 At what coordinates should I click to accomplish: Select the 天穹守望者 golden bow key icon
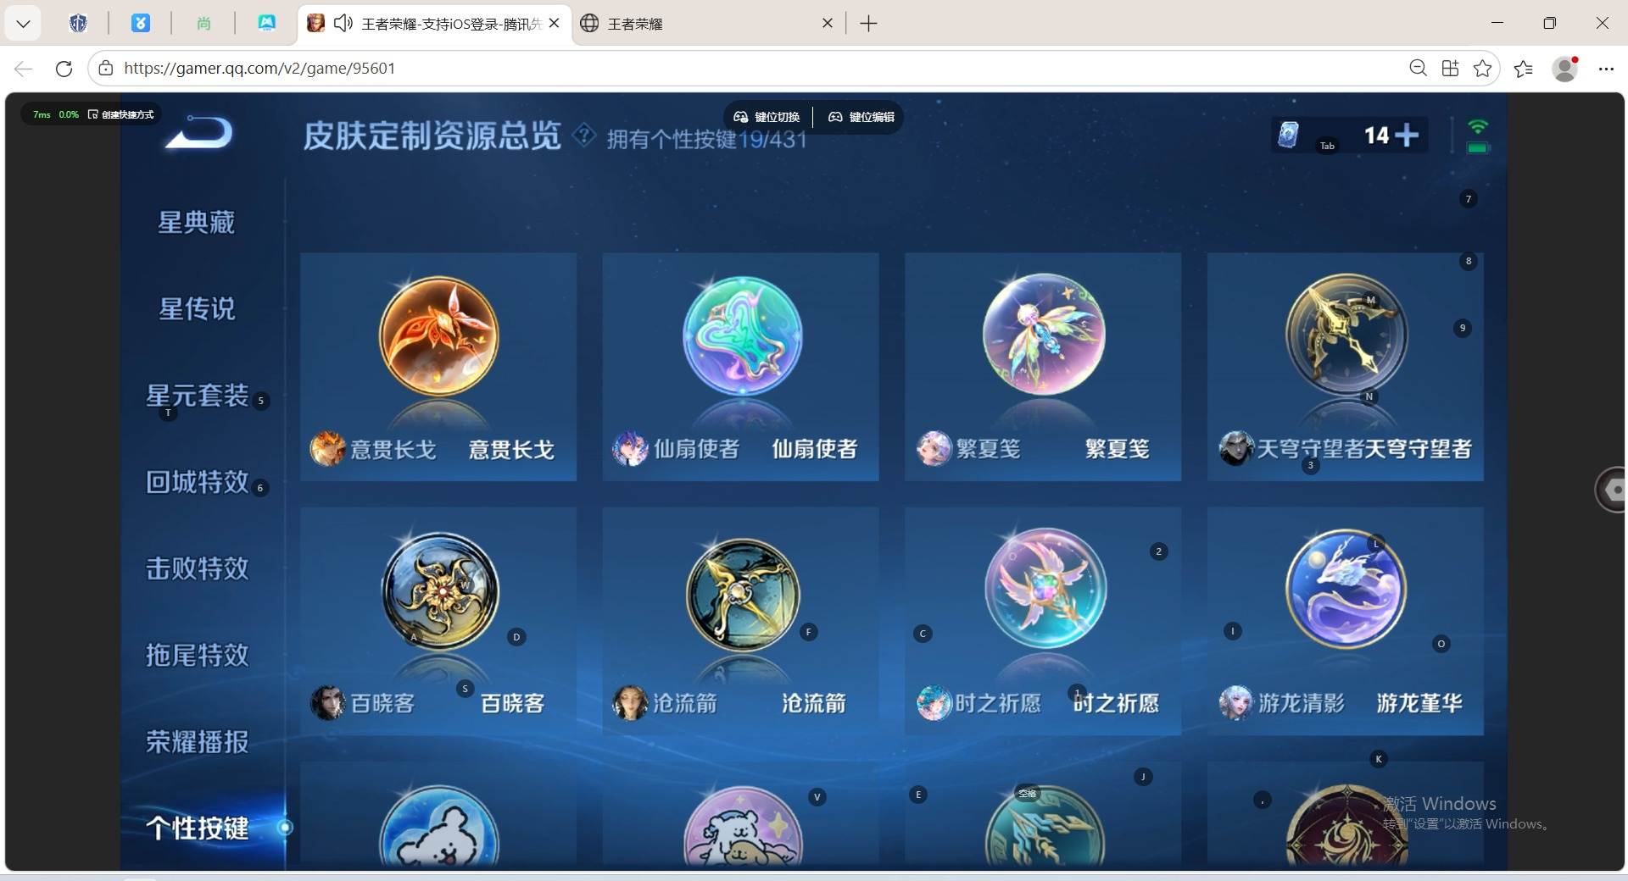[1346, 334]
